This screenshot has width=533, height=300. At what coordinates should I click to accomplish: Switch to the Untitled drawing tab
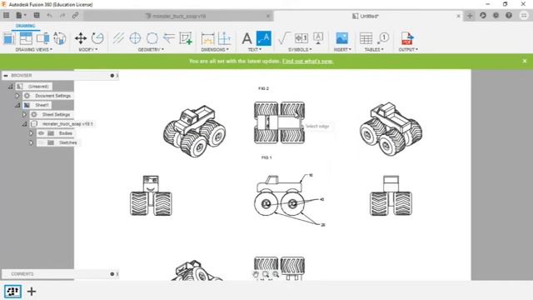pos(366,16)
